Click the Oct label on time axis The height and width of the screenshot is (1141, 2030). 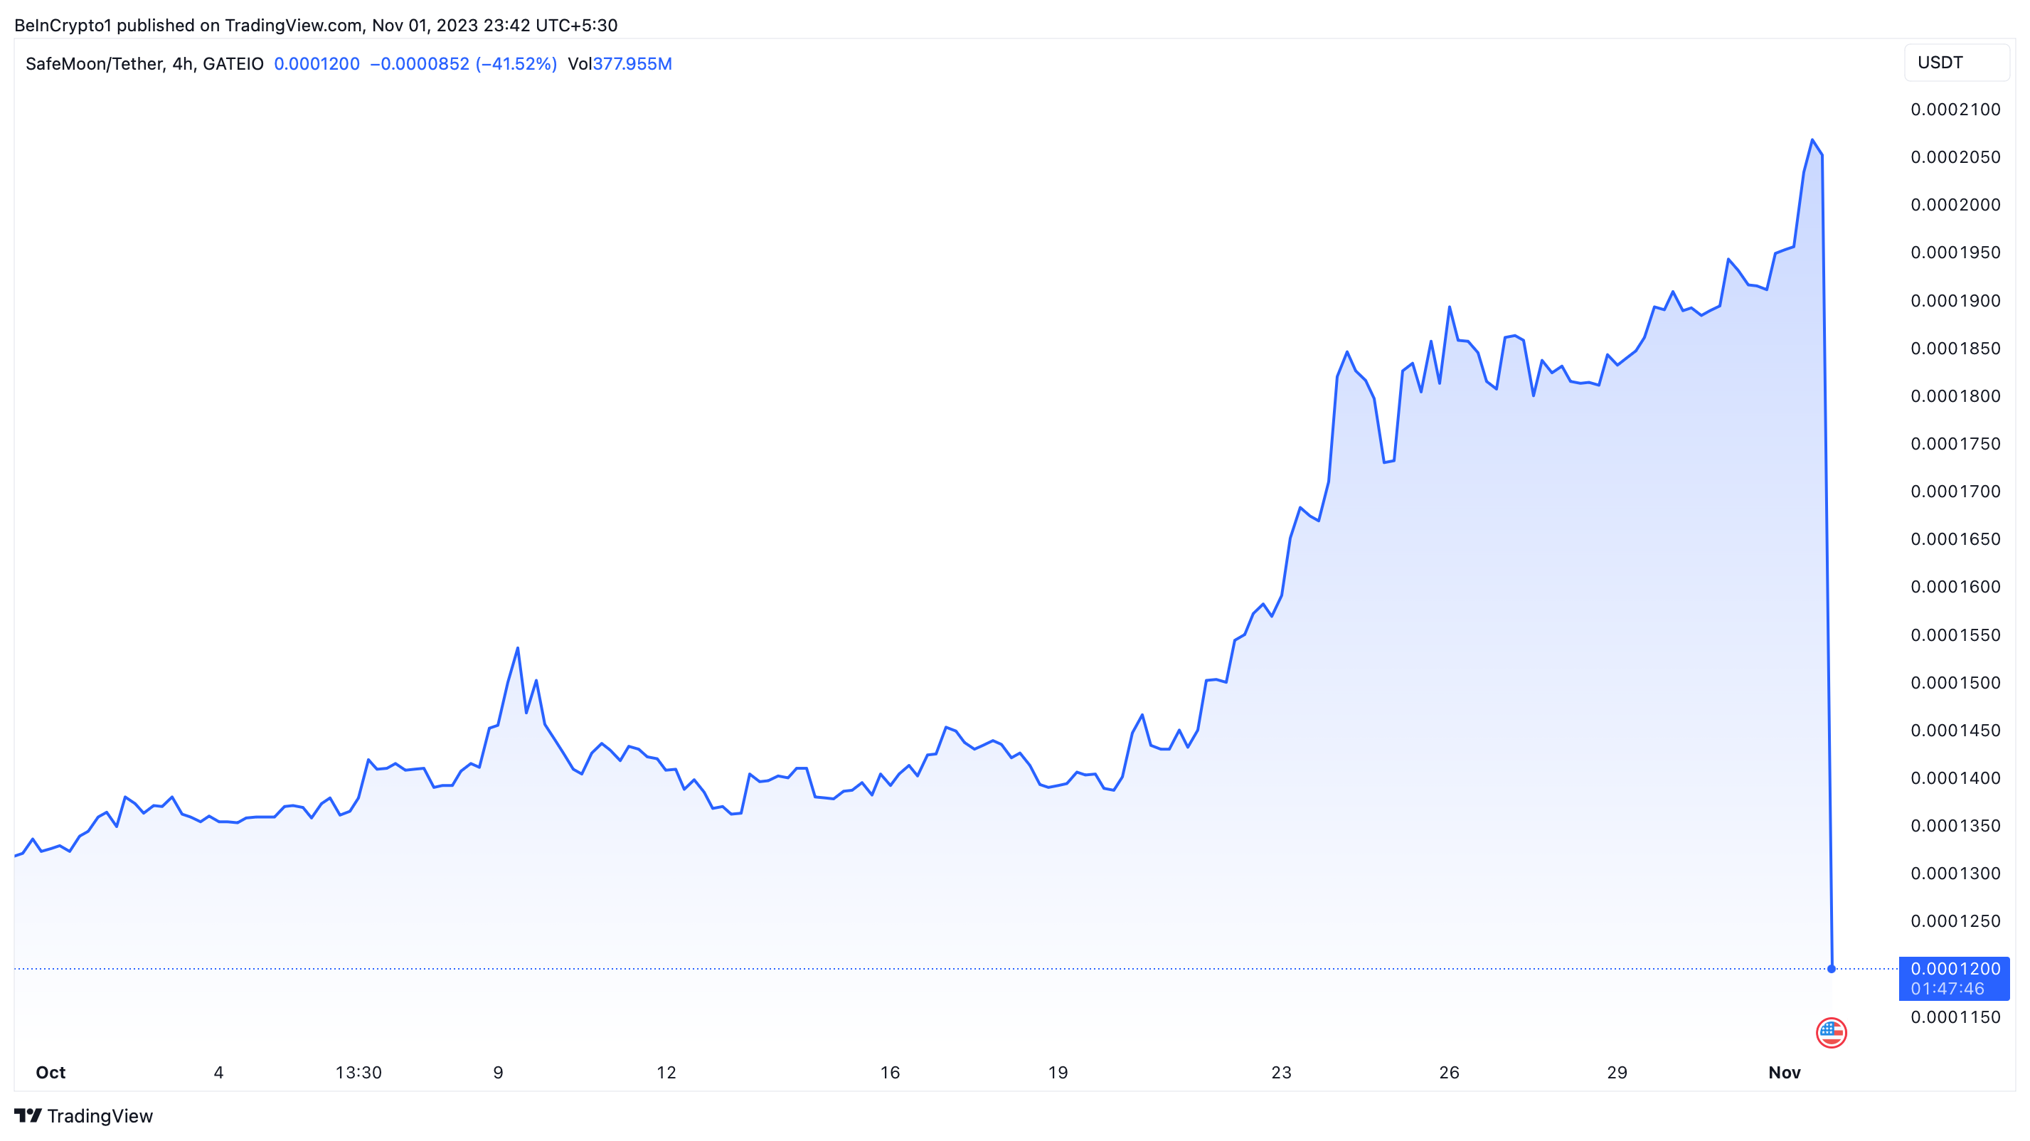click(x=51, y=1073)
